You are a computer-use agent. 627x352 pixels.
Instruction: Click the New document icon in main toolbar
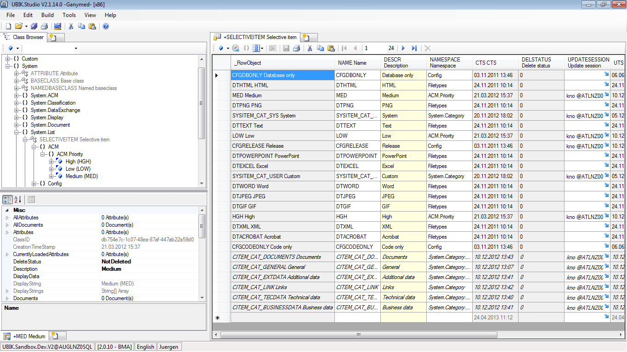pyautogui.click(x=8, y=26)
